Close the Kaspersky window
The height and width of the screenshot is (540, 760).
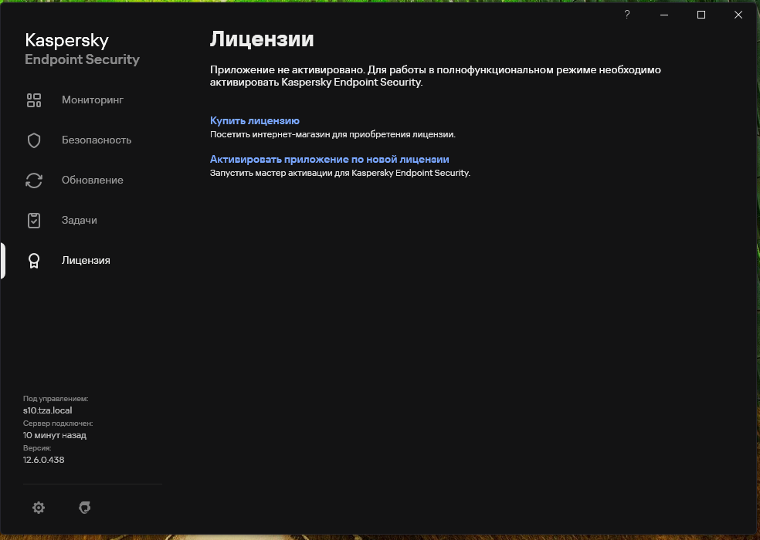pos(738,15)
